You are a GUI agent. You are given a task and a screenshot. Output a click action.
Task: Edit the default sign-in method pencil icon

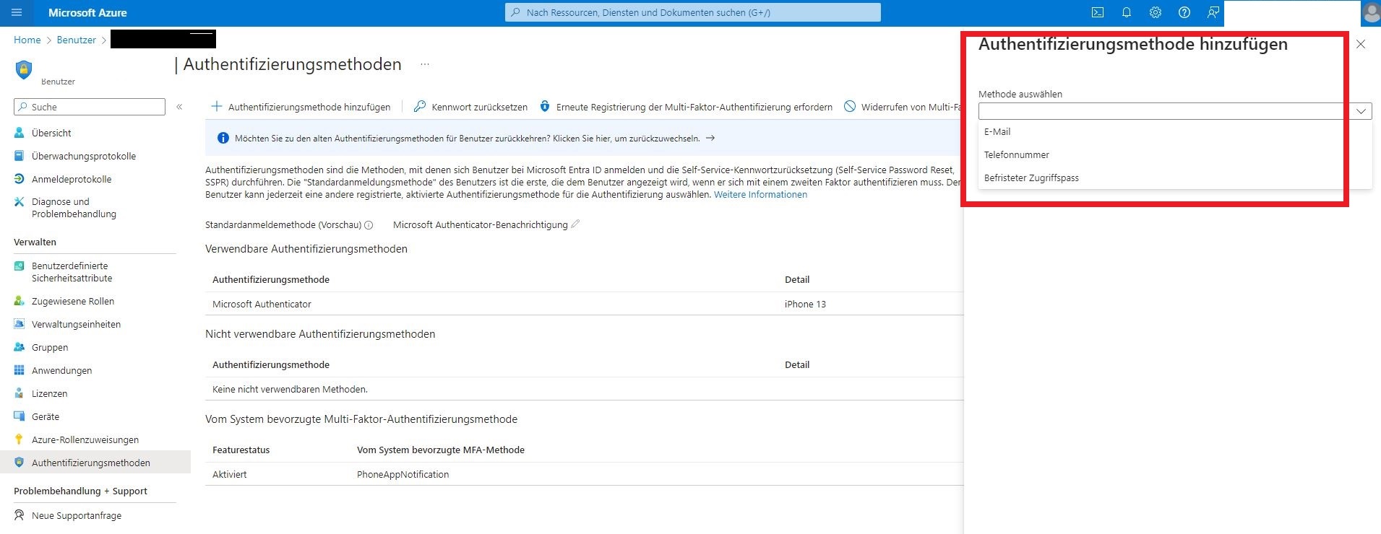point(576,224)
